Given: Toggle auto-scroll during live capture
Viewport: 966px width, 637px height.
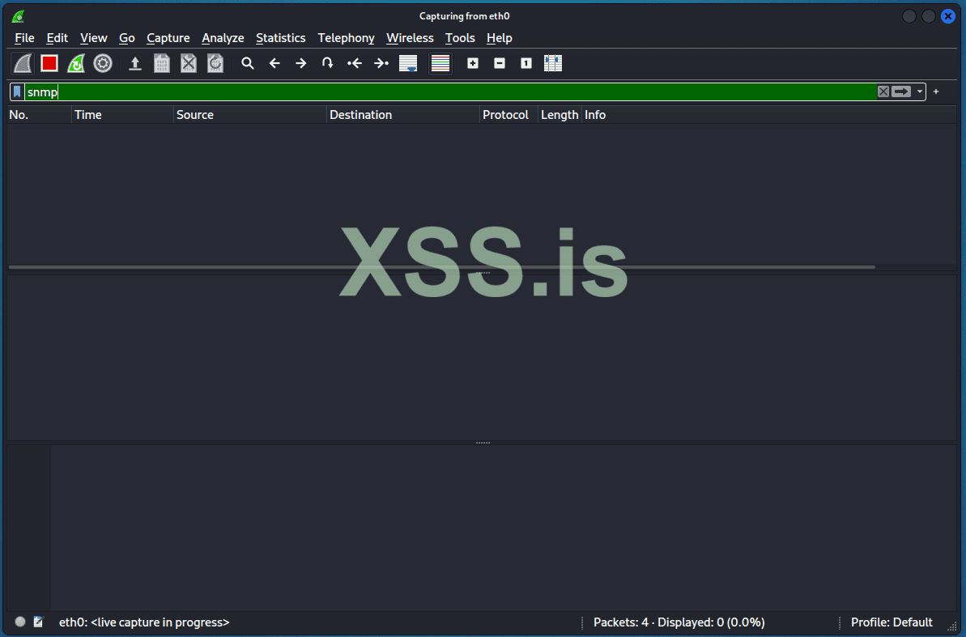Looking at the screenshot, I should (x=408, y=63).
